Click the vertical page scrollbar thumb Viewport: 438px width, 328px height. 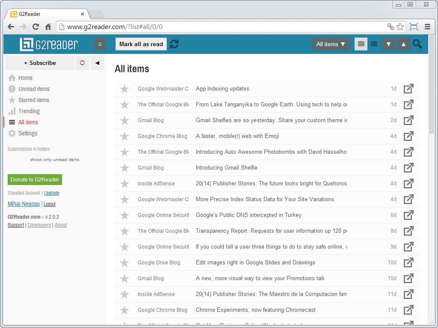[x=432, y=84]
